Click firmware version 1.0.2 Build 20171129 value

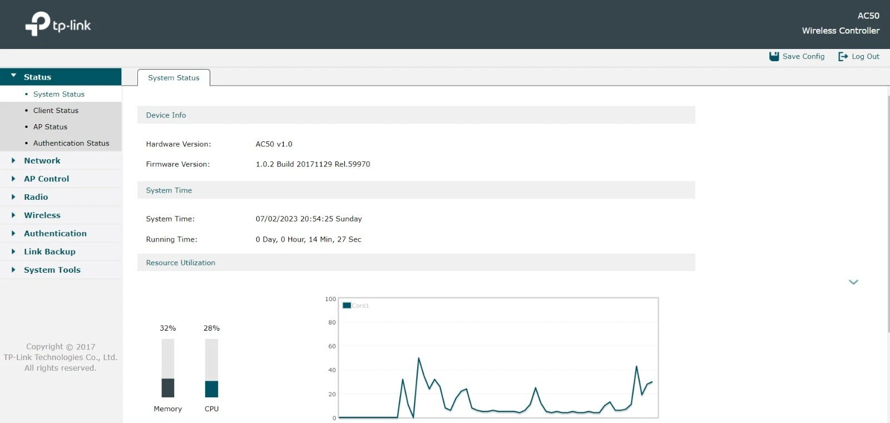click(313, 164)
